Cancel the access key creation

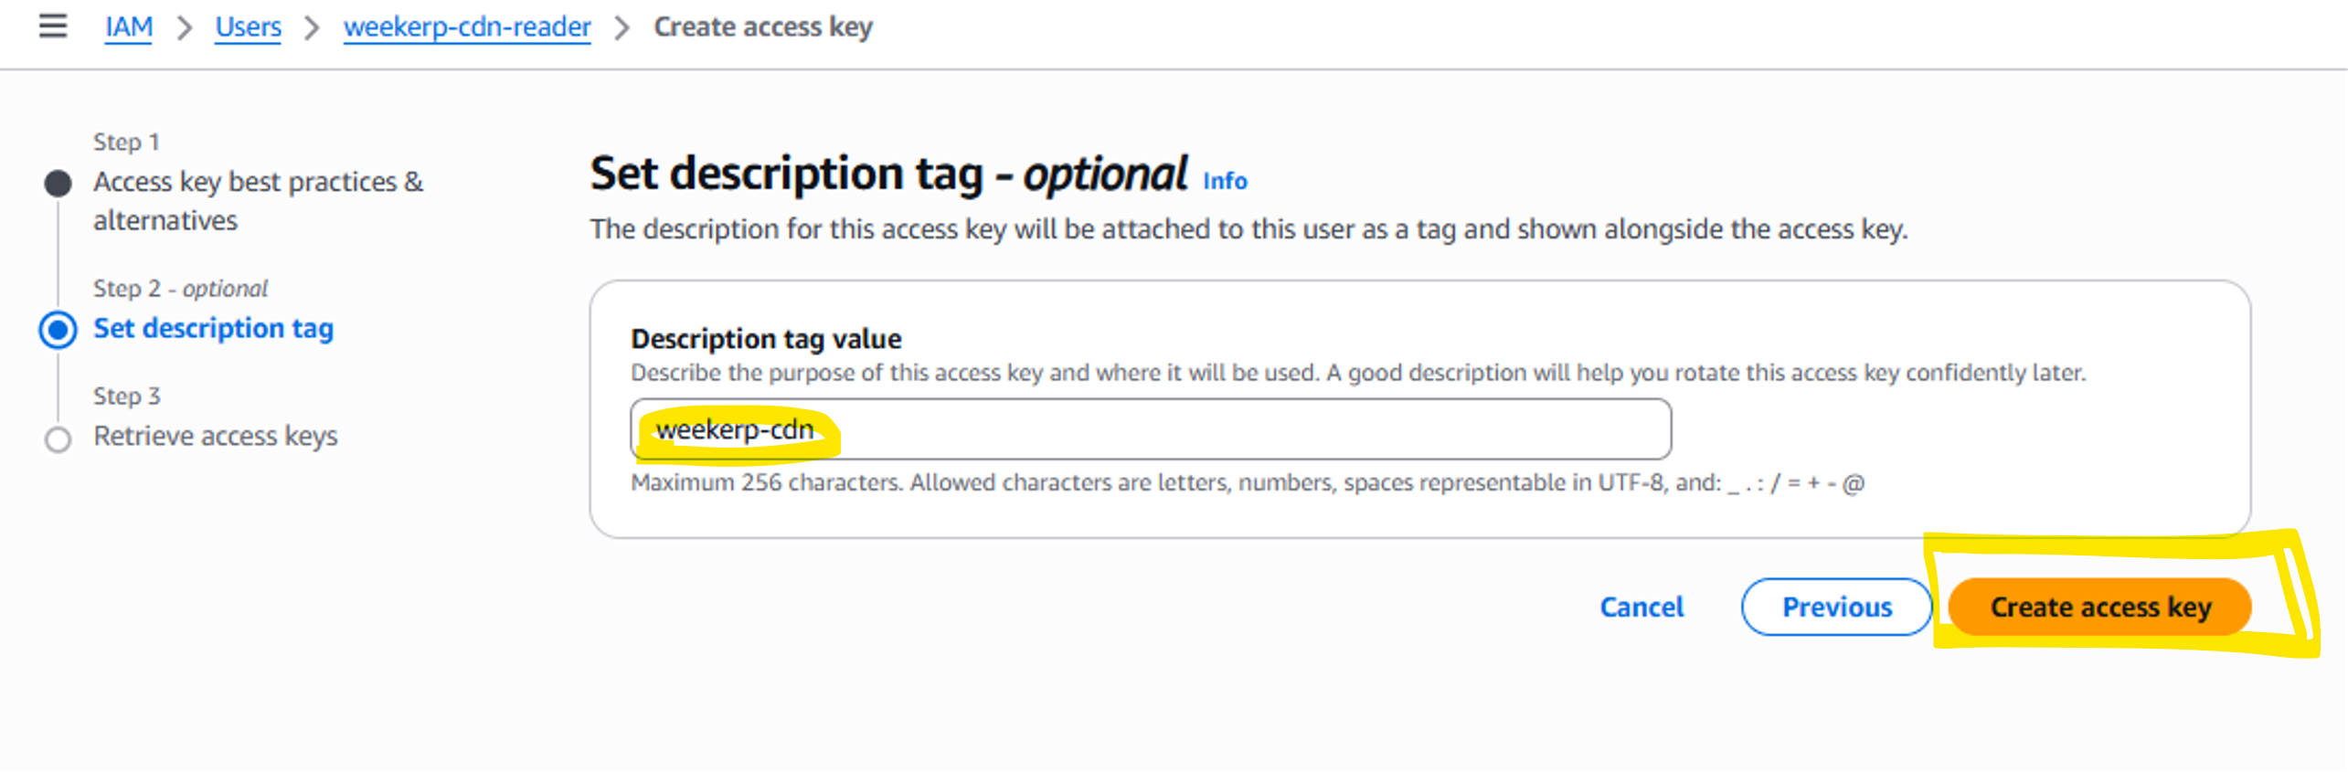point(1641,608)
